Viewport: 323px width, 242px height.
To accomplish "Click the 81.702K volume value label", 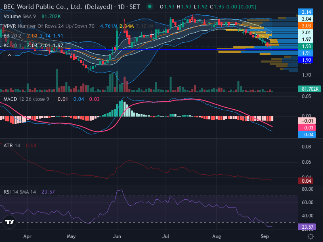I will [x=309, y=89].
